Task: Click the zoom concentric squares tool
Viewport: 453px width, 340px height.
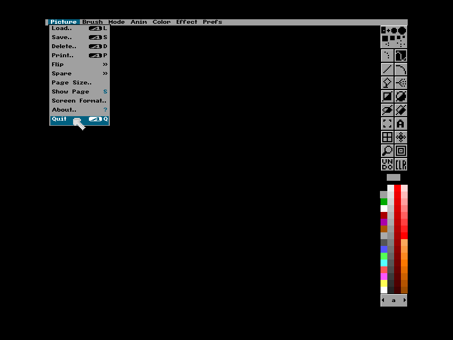Action: [x=401, y=151]
